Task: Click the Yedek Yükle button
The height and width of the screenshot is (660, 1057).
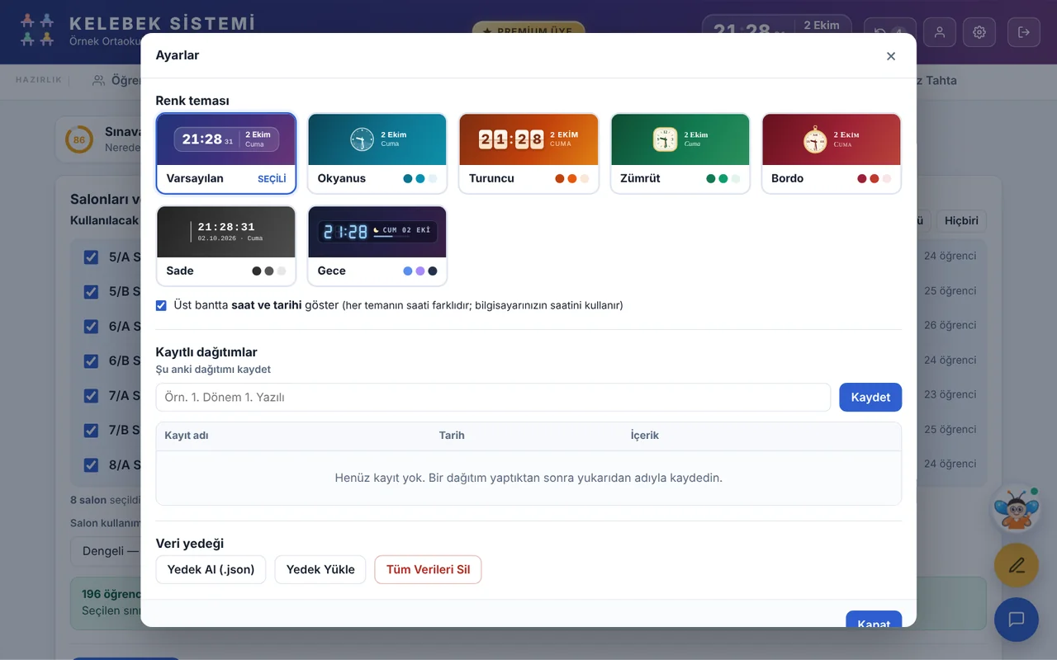Action: click(x=320, y=569)
